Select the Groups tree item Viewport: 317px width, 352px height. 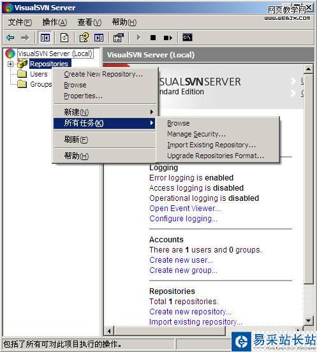(41, 84)
